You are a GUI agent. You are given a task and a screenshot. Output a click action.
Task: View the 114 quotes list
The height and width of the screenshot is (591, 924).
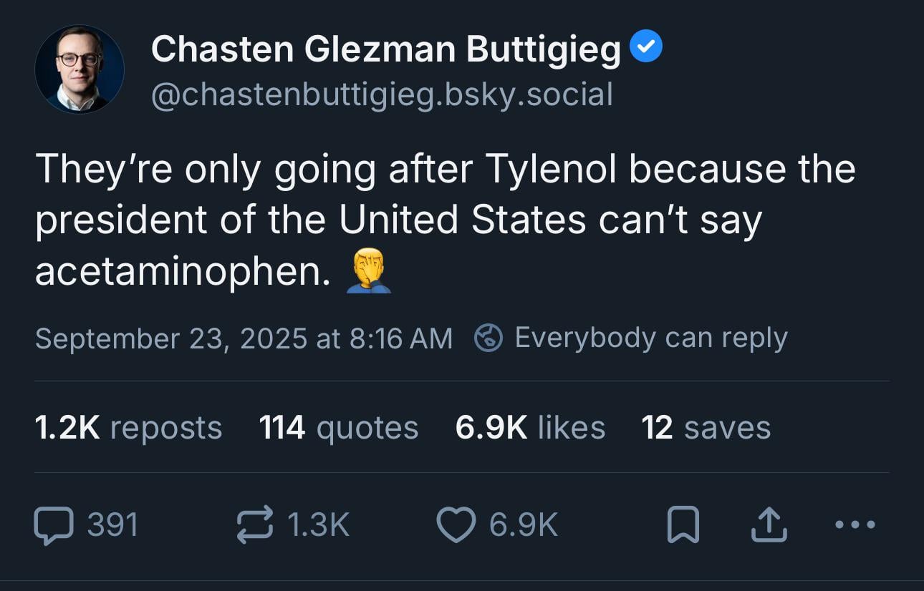click(x=338, y=428)
